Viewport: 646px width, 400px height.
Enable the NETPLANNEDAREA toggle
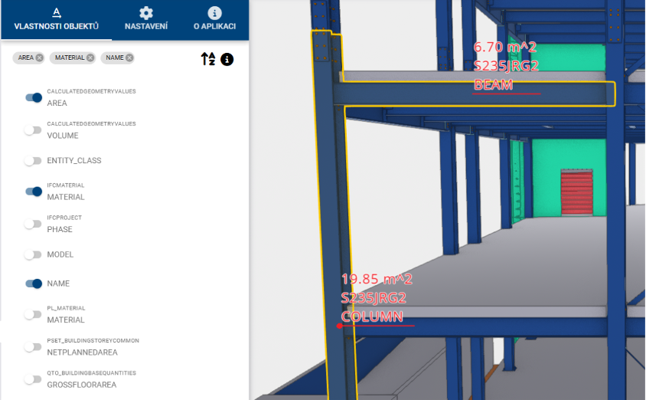click(33, 346)
